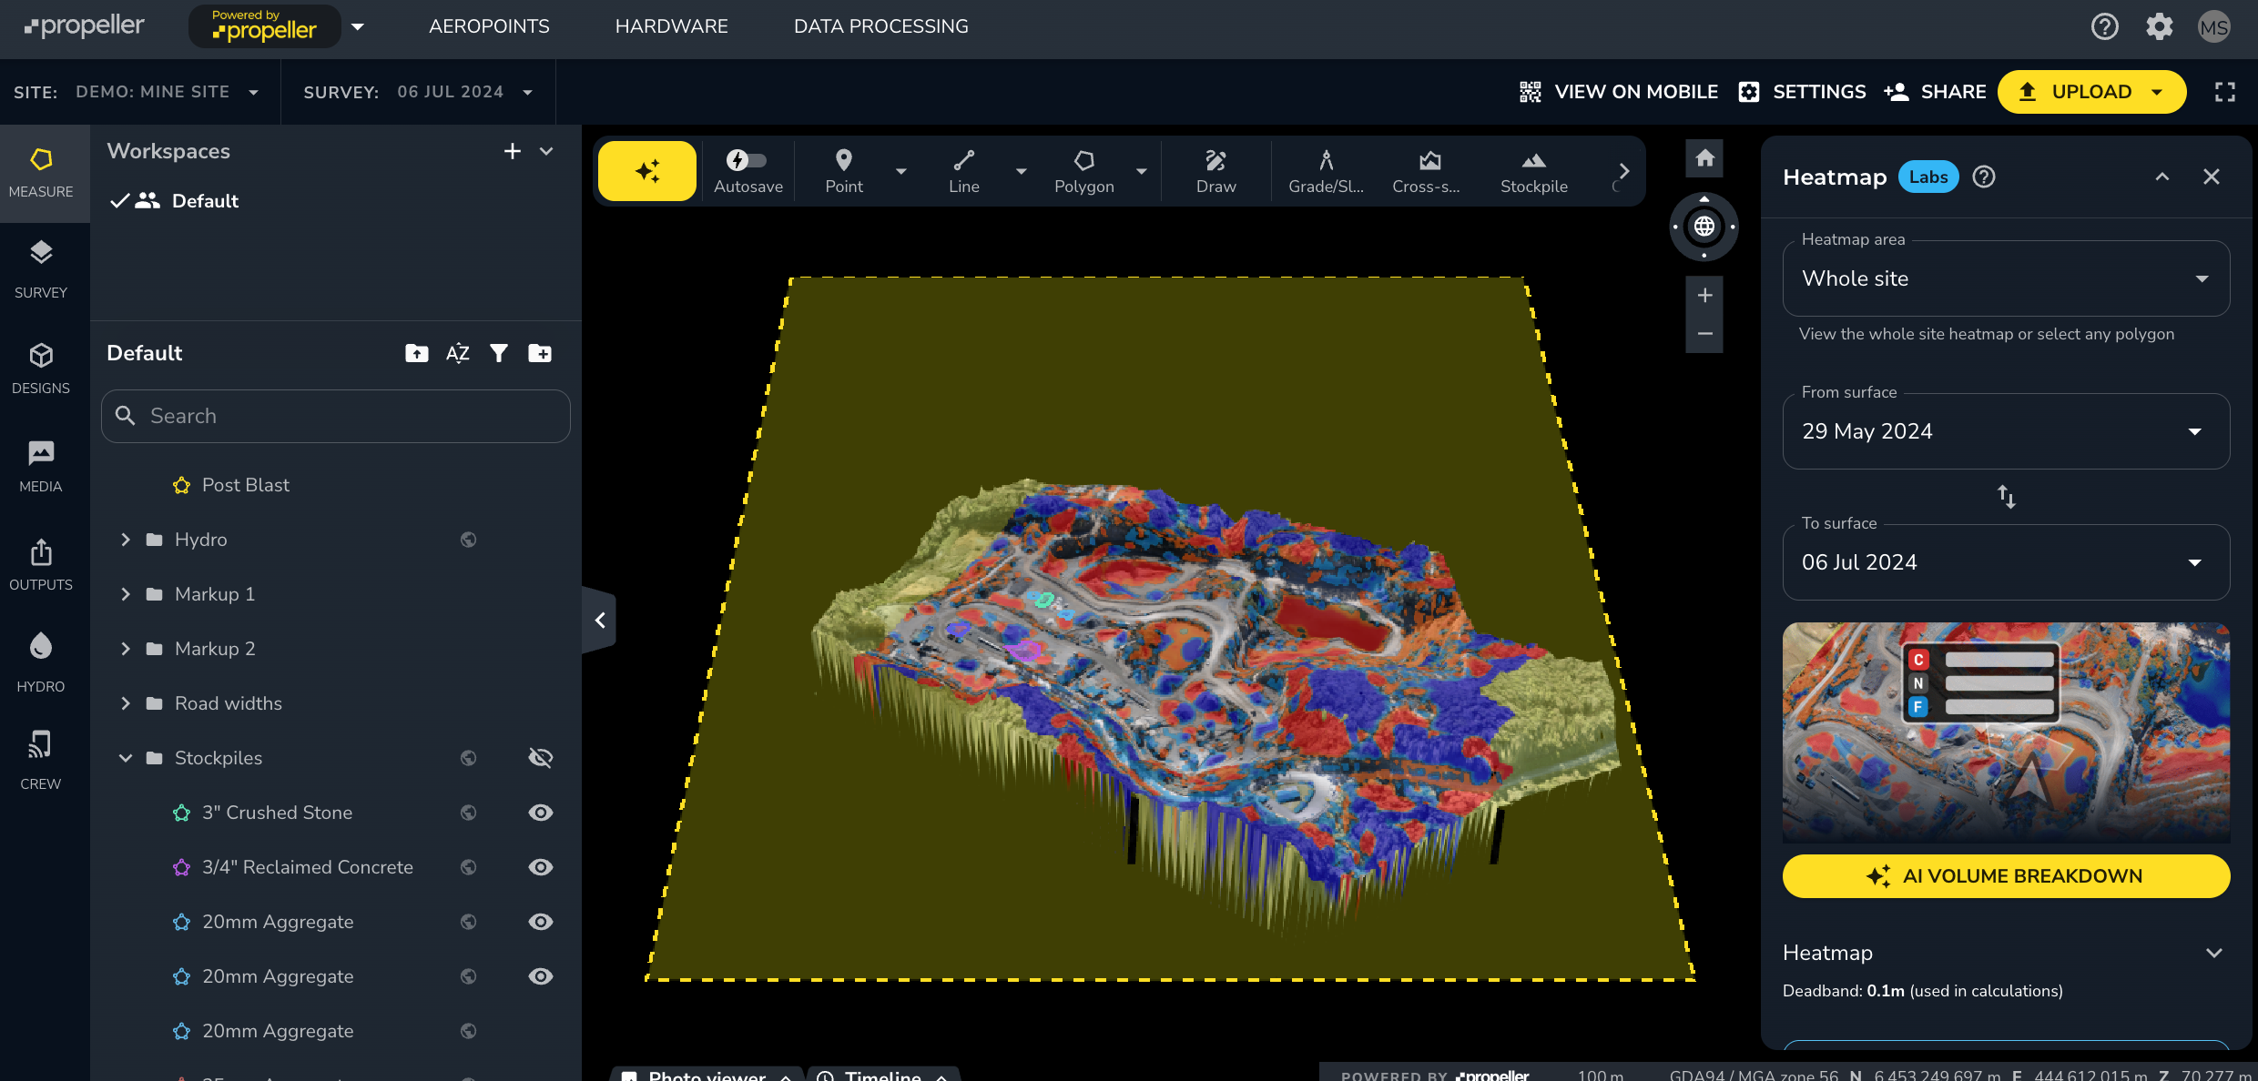Add a new workspace
The image size is (2258, 1081).
(513, 151)
